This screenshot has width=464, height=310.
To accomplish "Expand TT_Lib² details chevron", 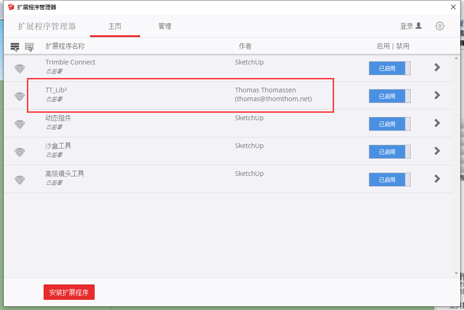I will pos(437,95).
